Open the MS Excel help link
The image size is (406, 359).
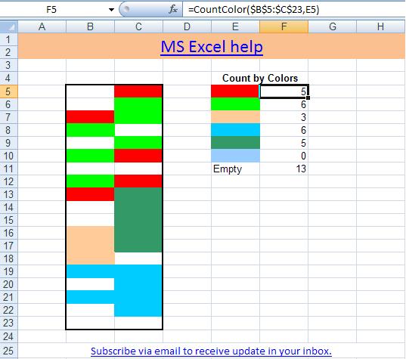(x=212, y=47)
